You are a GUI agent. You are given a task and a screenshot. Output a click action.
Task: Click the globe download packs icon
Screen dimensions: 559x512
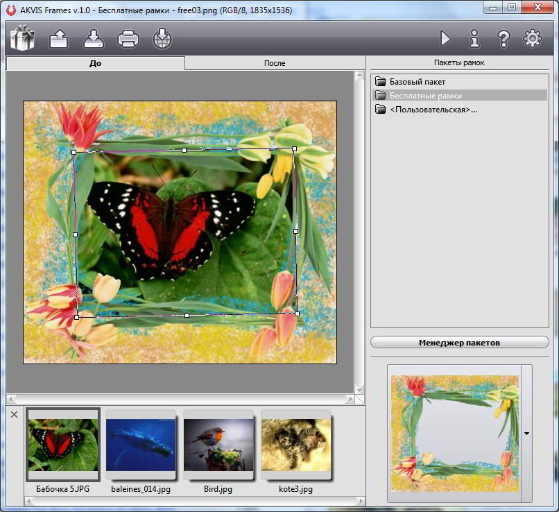pyautogui.click(x=162, y=39)
